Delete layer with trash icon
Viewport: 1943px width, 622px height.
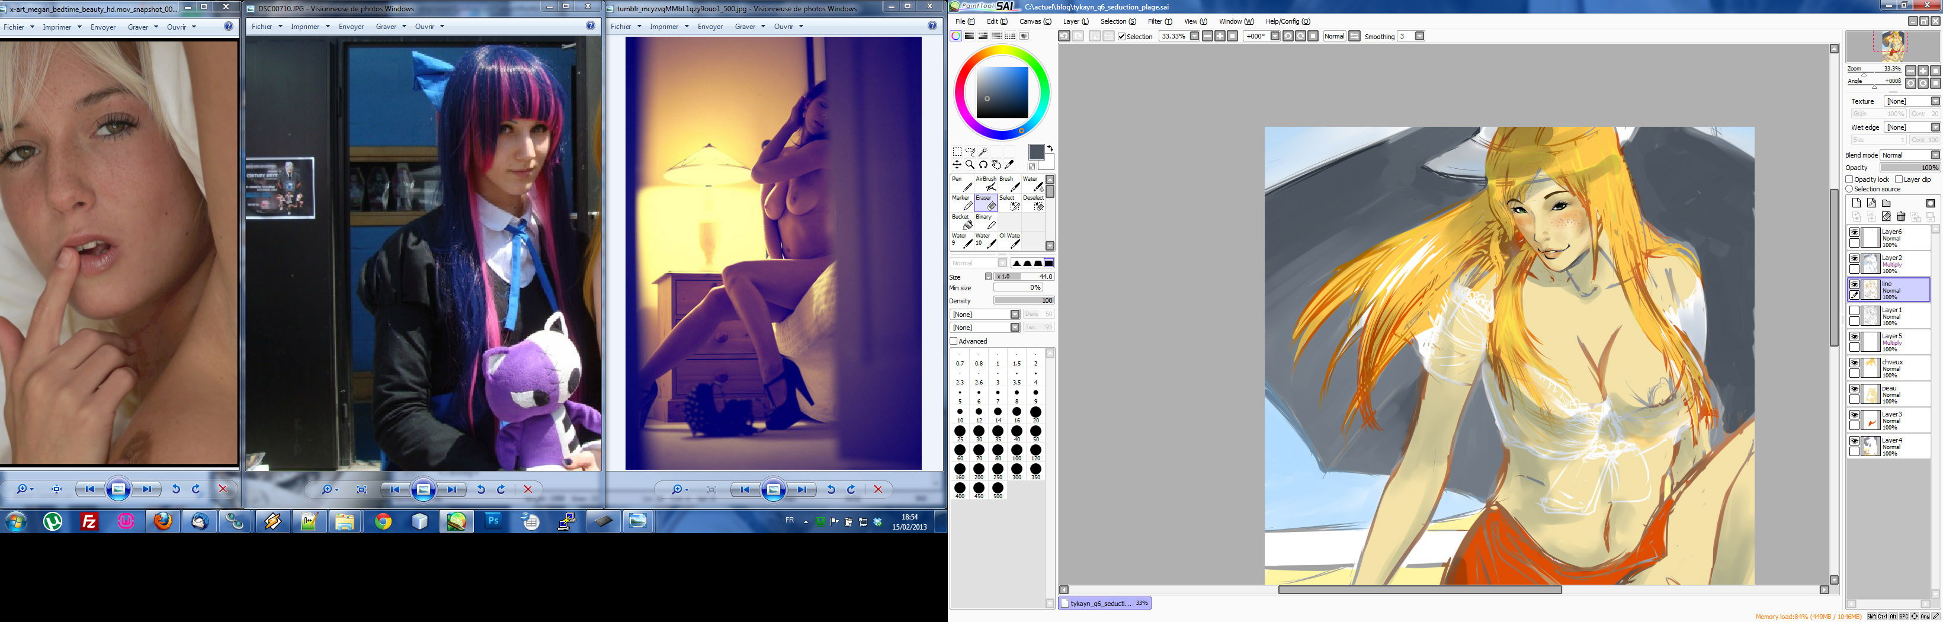(x=1901, y=217)
